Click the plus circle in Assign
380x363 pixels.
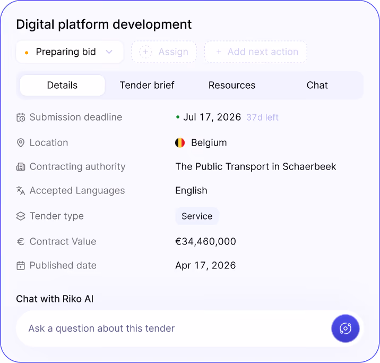pyautogui.click(x=145, y=52)
